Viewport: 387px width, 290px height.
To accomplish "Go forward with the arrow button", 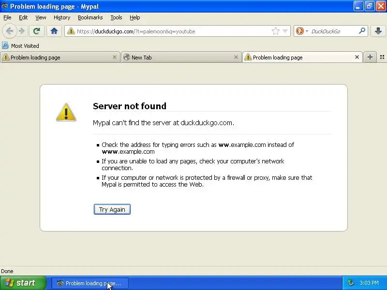I will (x=22, y=31).
